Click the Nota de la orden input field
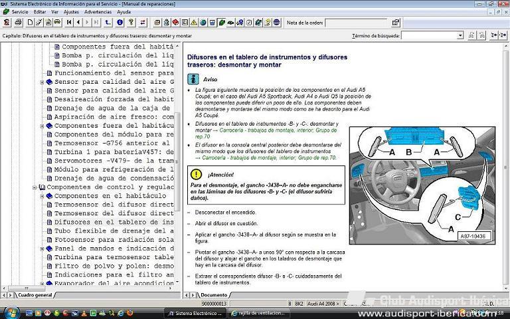 pos(357,23)
